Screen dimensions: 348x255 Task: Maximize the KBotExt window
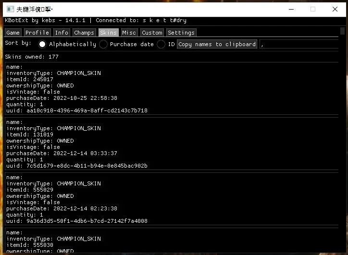[x=313, y=9]
